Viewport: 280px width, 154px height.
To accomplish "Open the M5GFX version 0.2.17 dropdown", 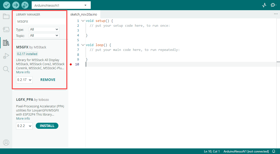I will (x=24, y=80).
